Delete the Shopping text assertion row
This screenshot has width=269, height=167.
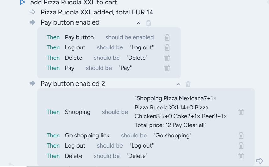241,112
